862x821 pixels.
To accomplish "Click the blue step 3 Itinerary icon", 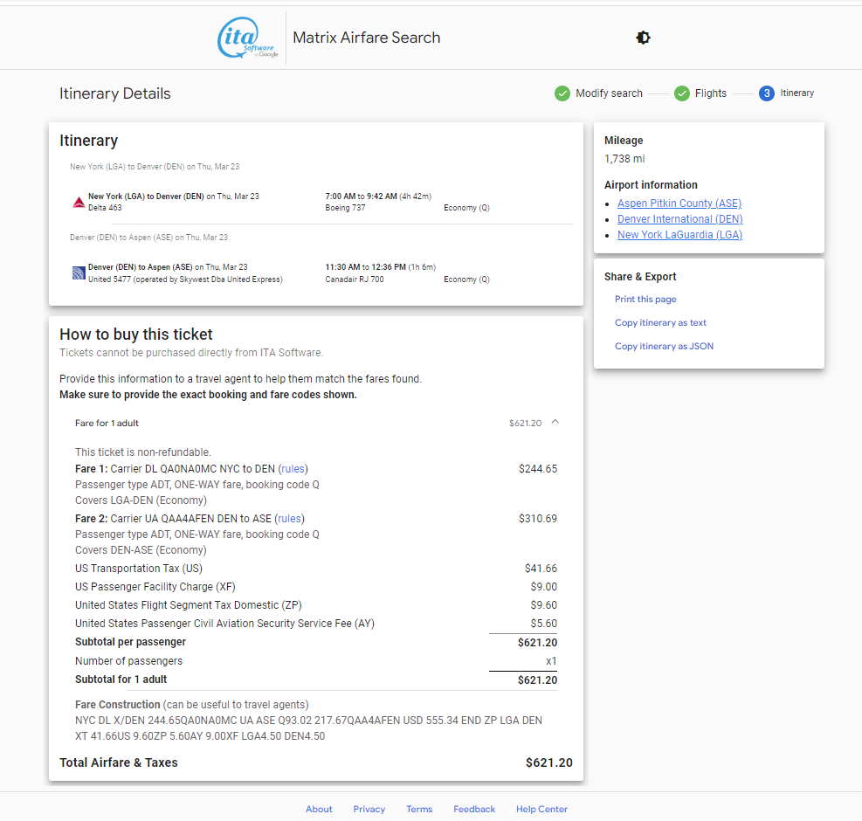I will tap(766, 93).
